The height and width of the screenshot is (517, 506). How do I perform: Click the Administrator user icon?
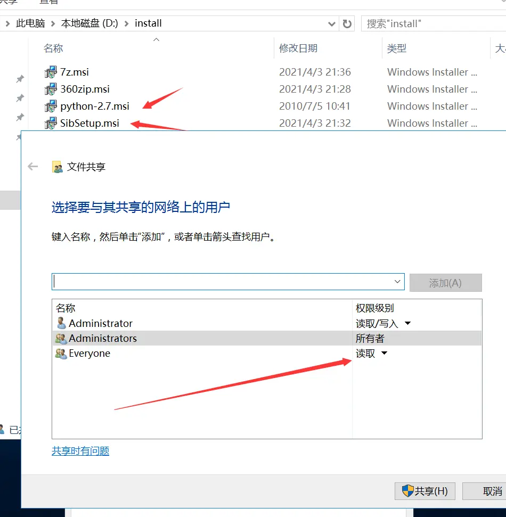[x=61, y=323]
